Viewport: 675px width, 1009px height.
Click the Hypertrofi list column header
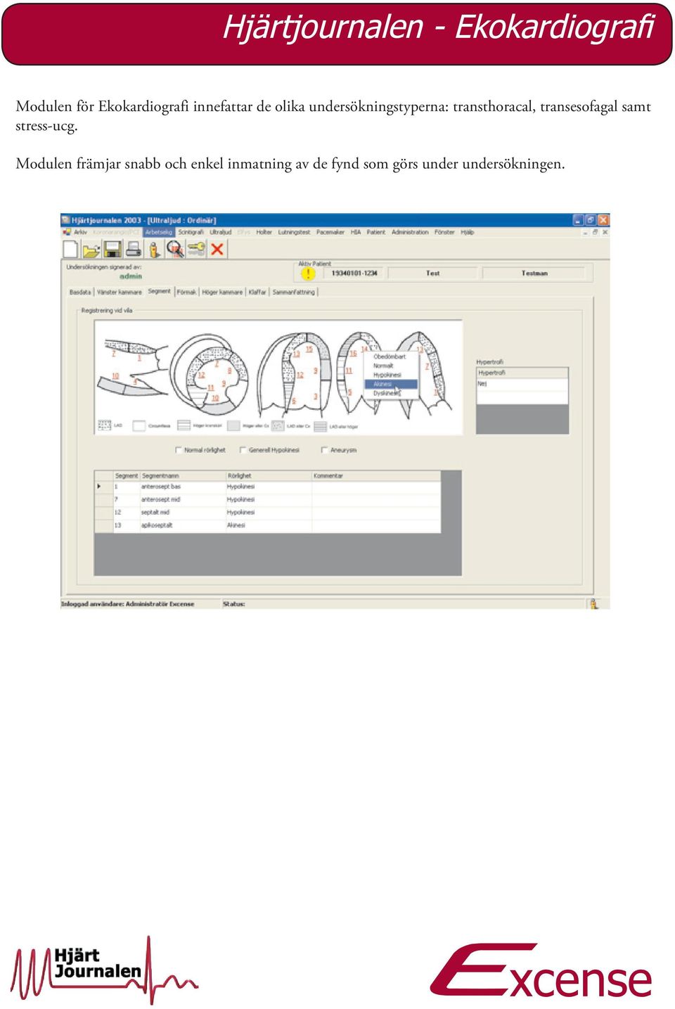tap(522, 373)
